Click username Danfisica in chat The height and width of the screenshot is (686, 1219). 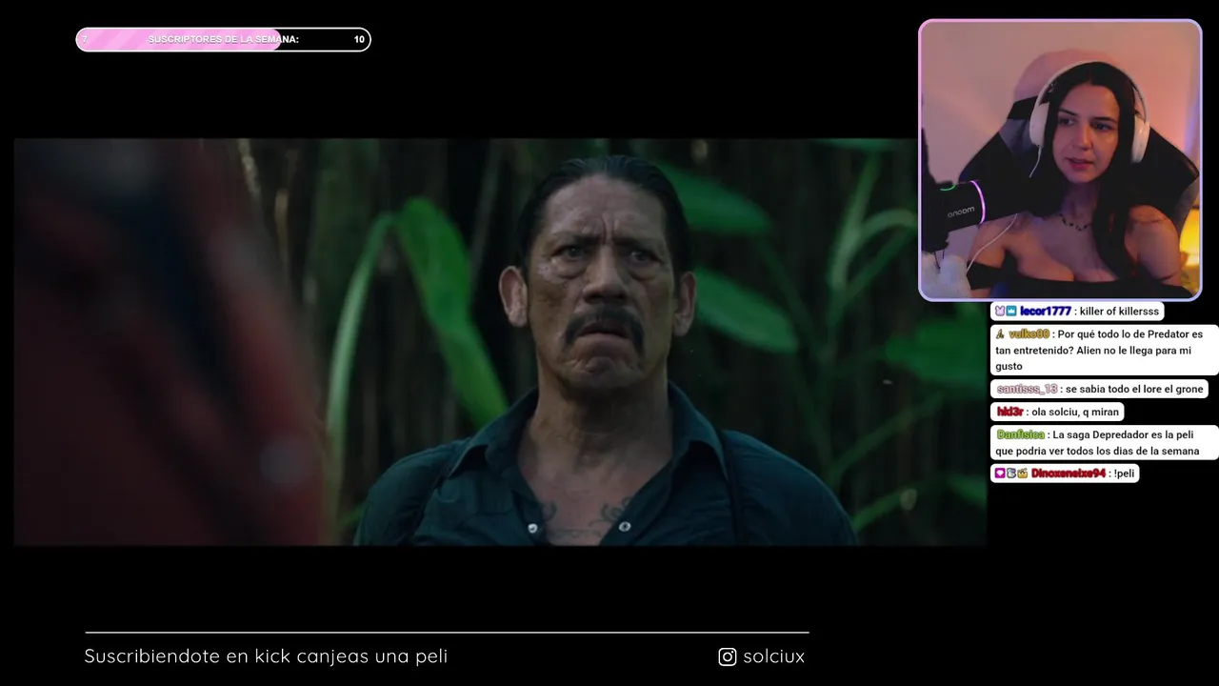pyautogui.click(x=1021, y=434)
